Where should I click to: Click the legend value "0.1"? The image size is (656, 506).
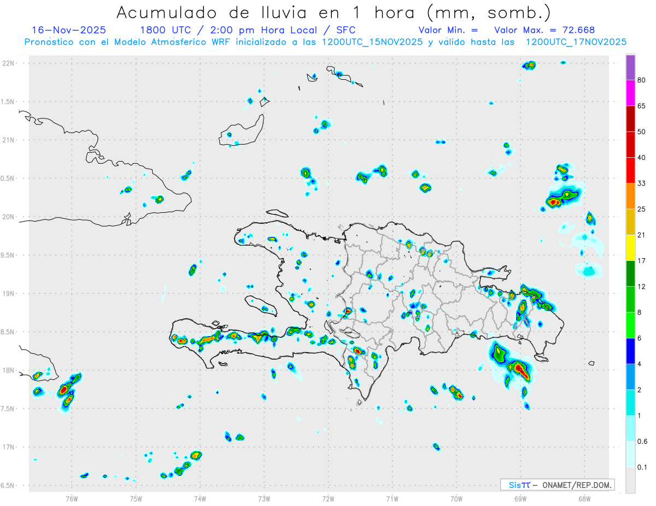click(643, 467)
